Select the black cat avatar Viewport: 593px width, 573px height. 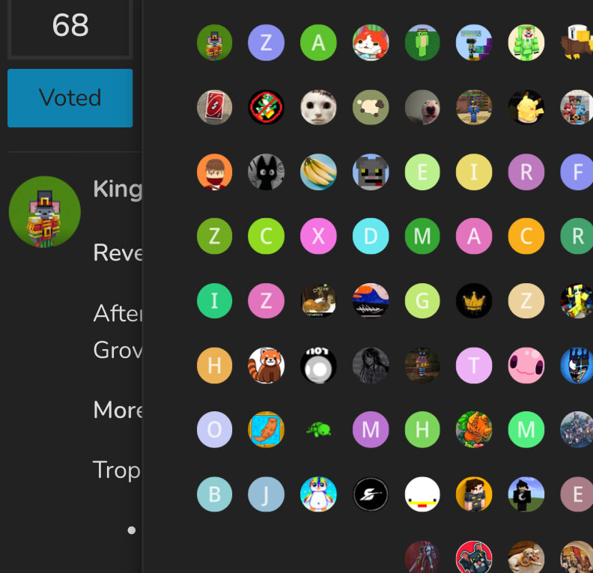(266, 172)
